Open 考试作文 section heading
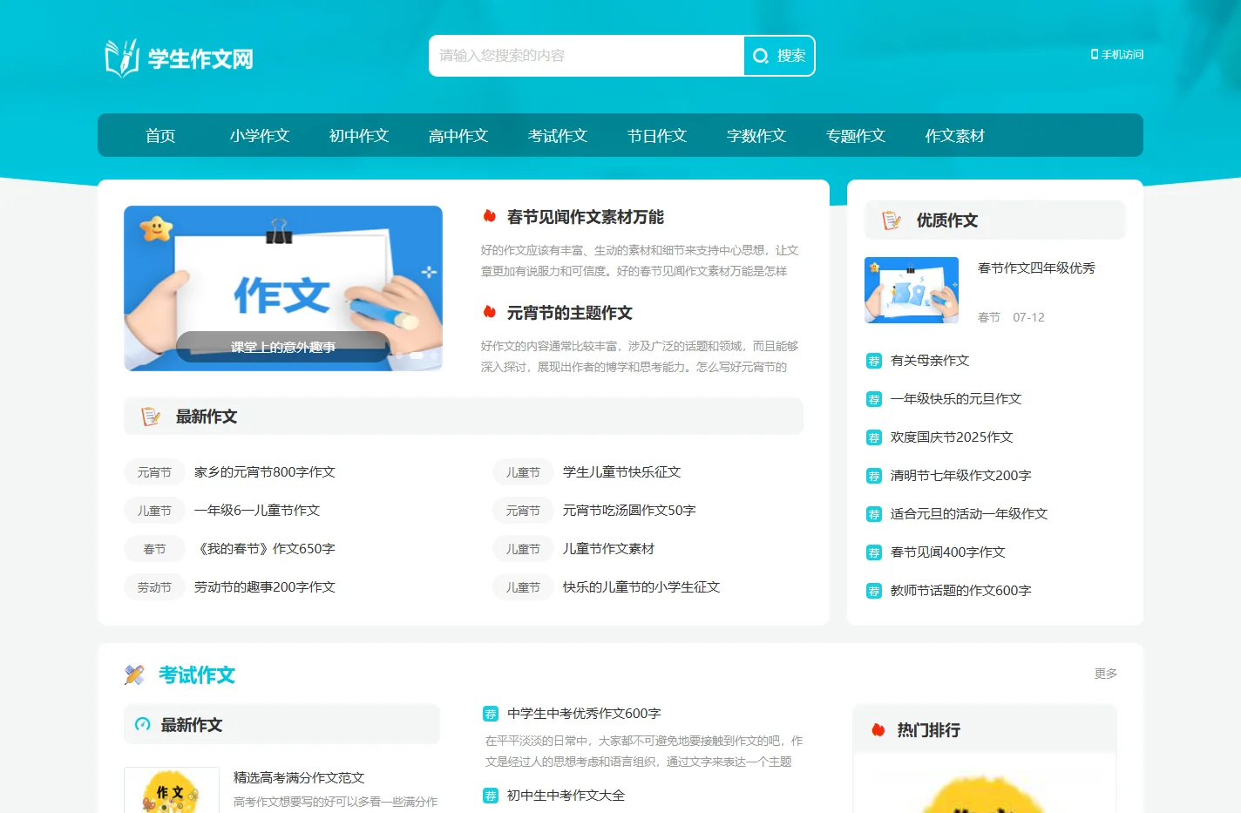This screenshot has width=1241, height=813. [x=197, y=675]
